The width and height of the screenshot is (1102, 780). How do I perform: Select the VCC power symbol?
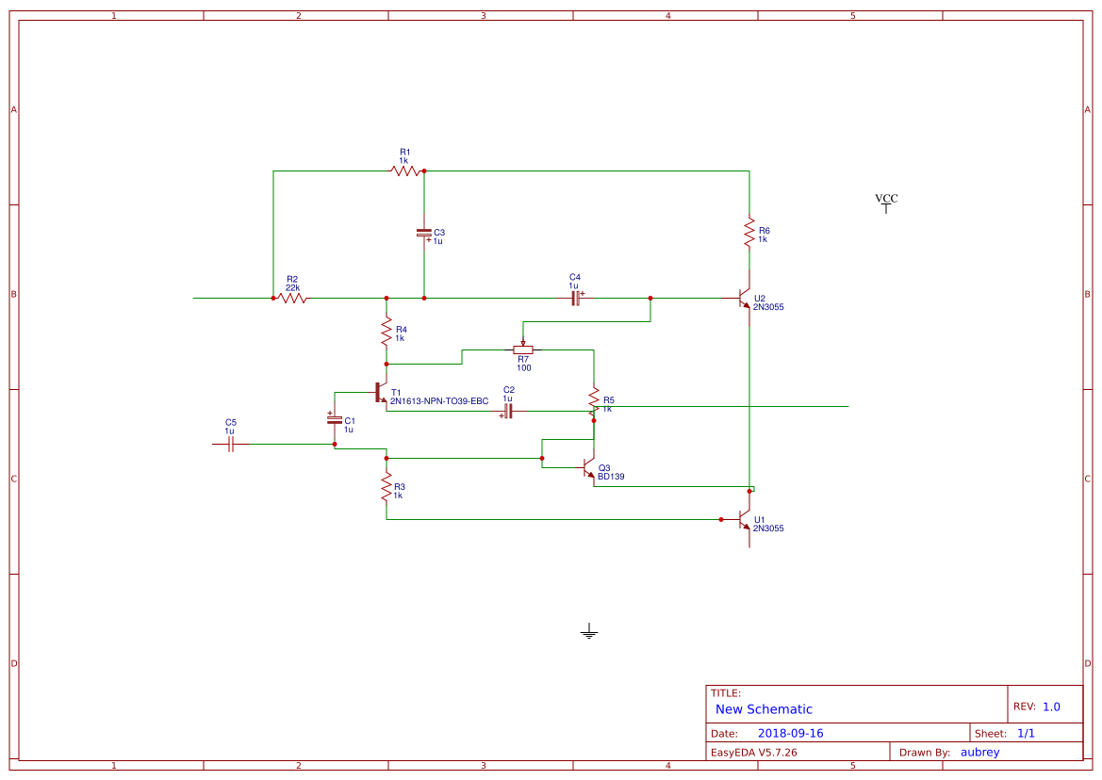pyautogui.click(x=886, y=203)
